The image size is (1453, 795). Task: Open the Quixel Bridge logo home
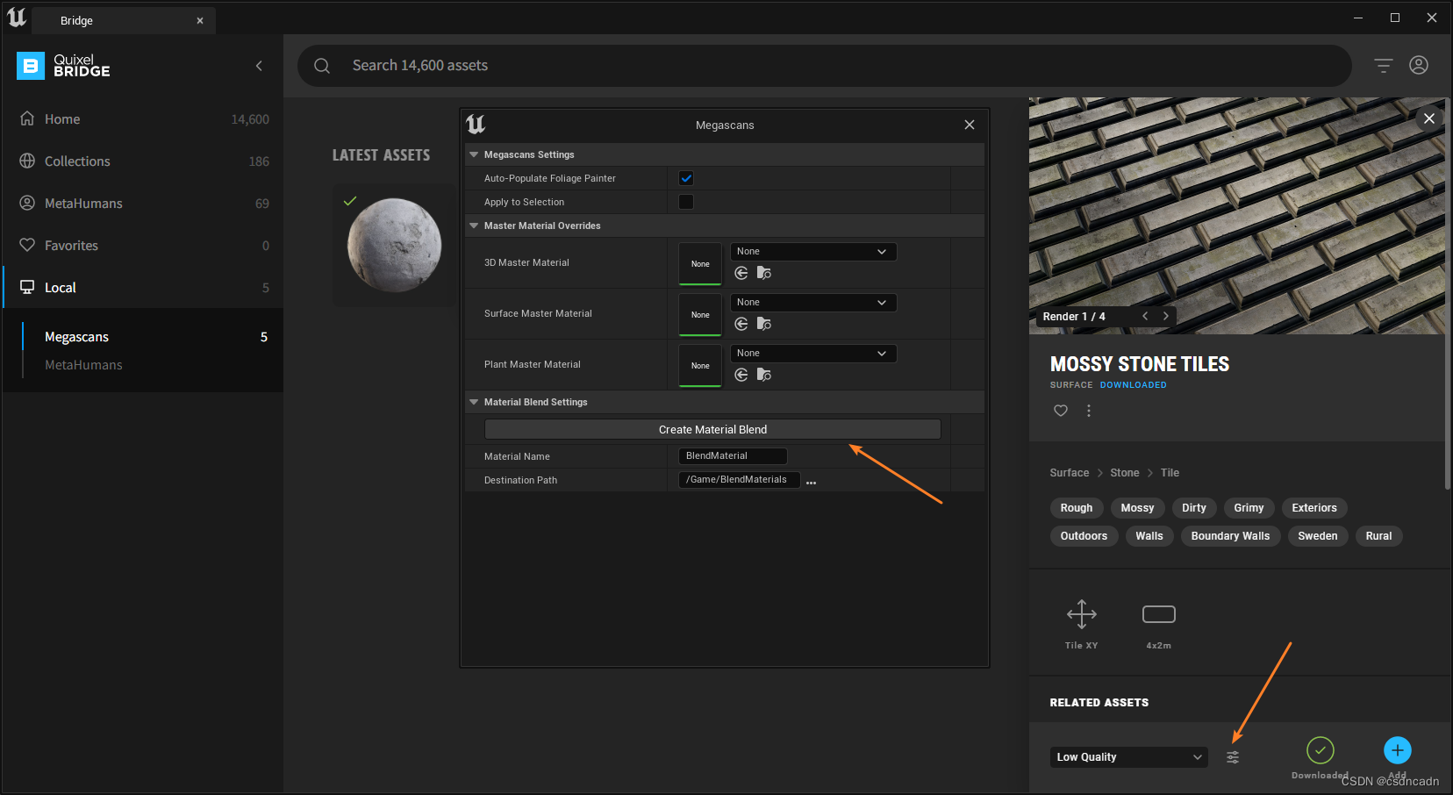click(x=63, y=66)
